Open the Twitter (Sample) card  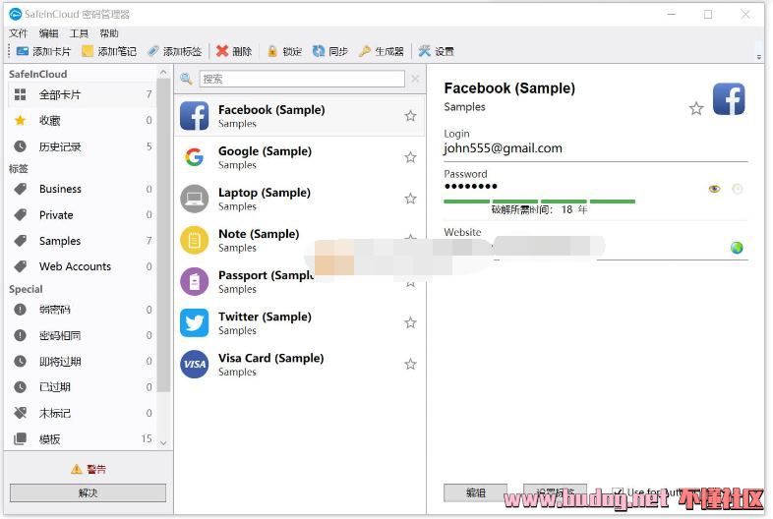[x=299, y=322]
